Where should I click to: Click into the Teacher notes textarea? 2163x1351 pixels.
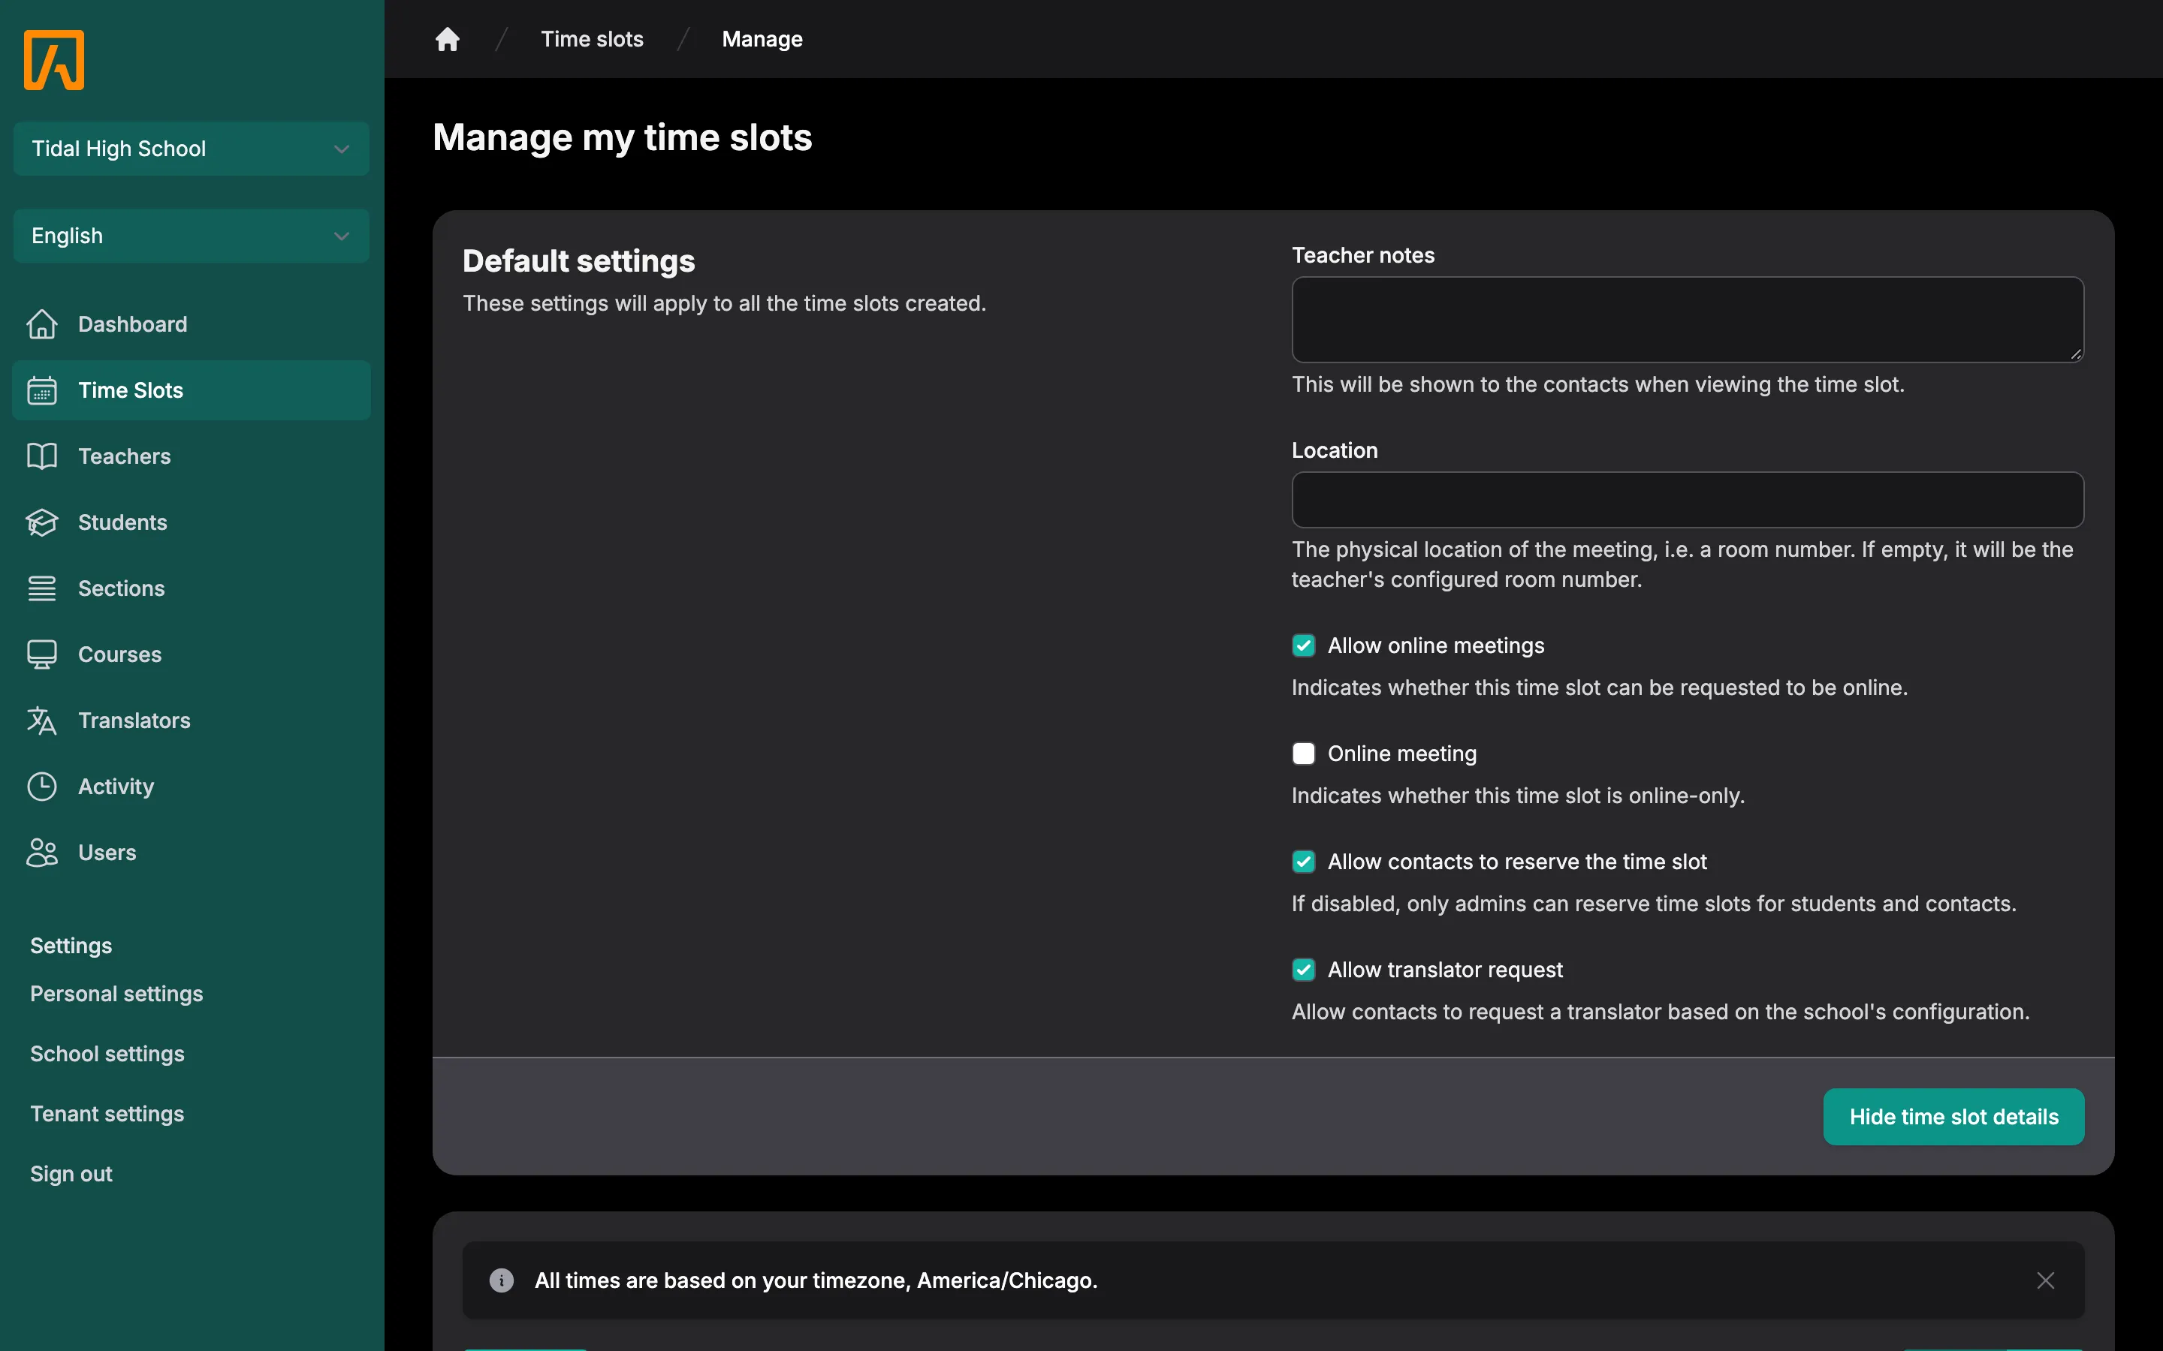pyautogui.click(x=1688, y=320)
